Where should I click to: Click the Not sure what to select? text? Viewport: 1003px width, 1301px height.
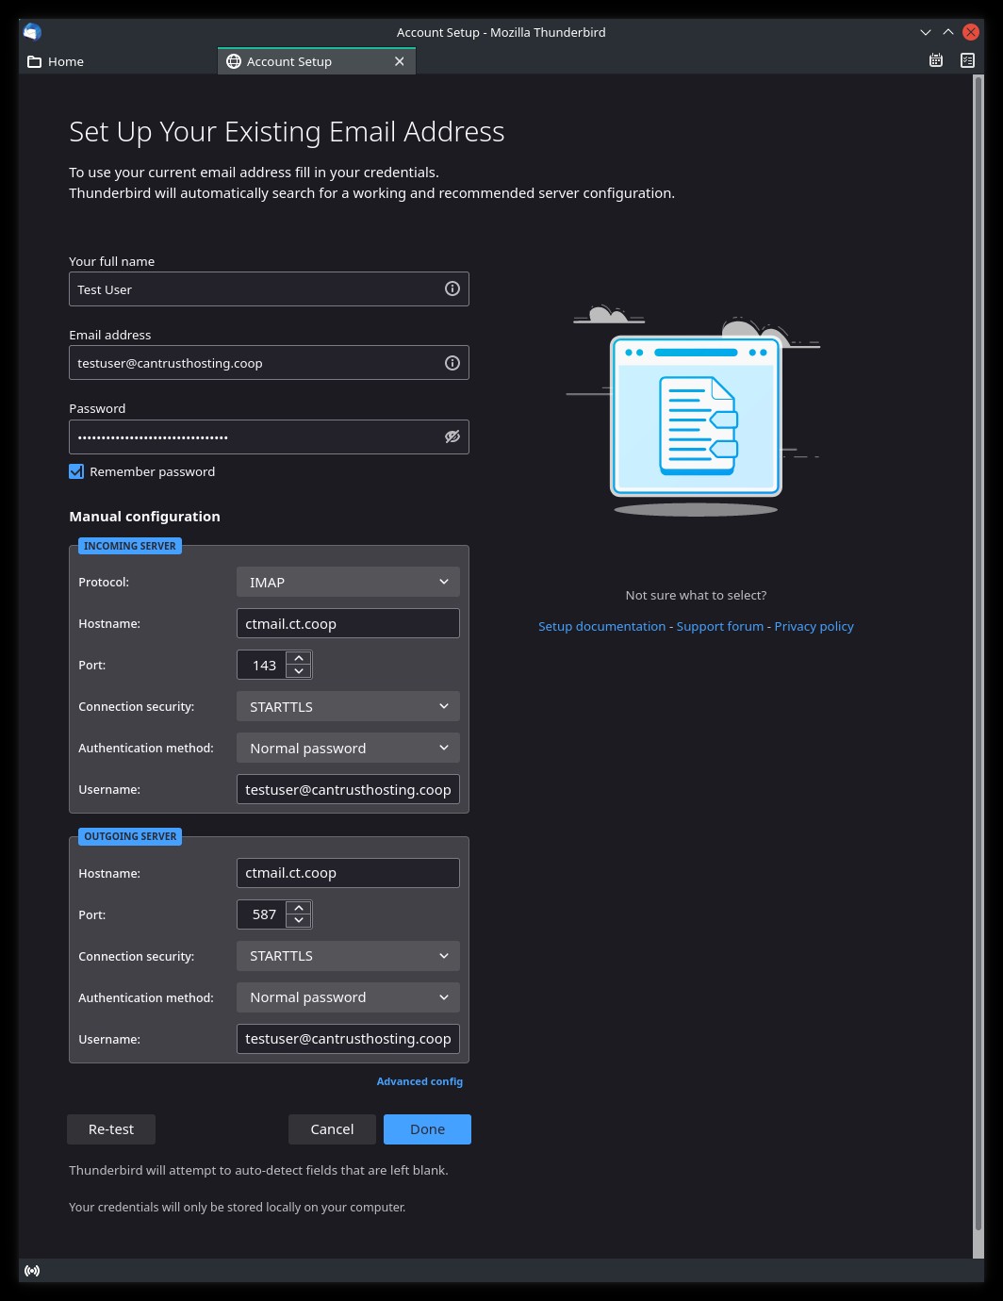(696, 595)
